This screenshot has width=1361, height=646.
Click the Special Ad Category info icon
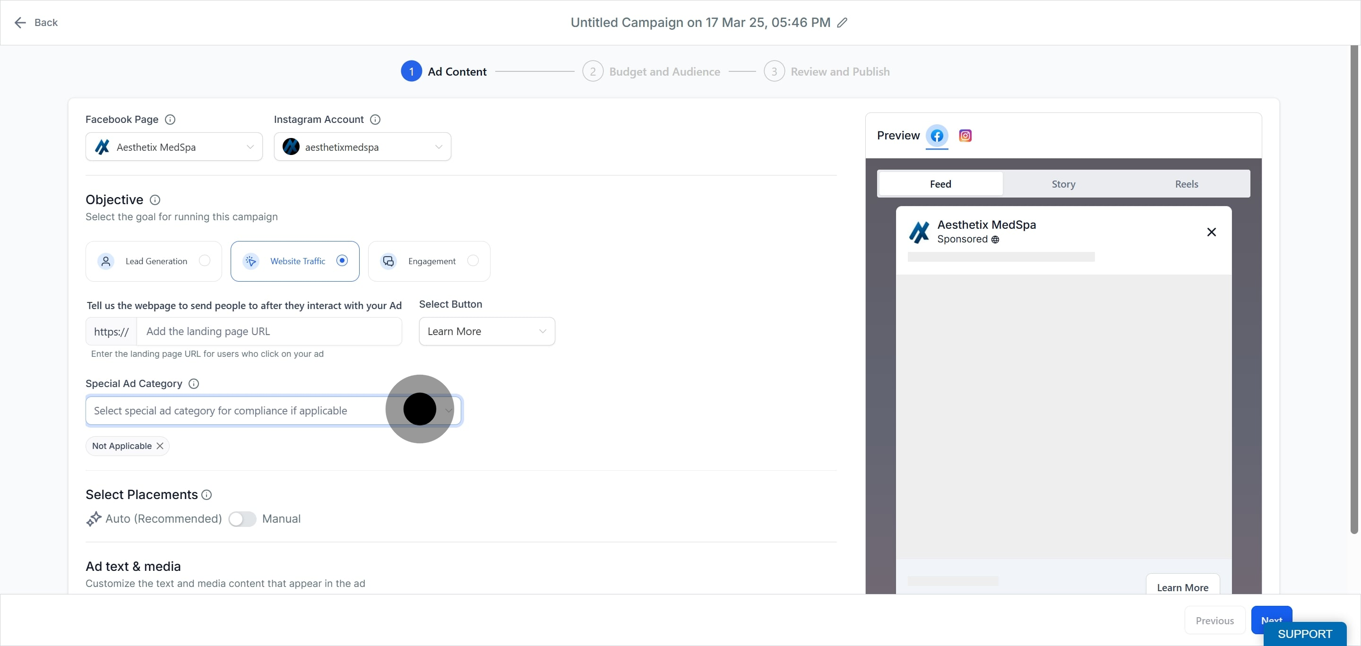194,383
